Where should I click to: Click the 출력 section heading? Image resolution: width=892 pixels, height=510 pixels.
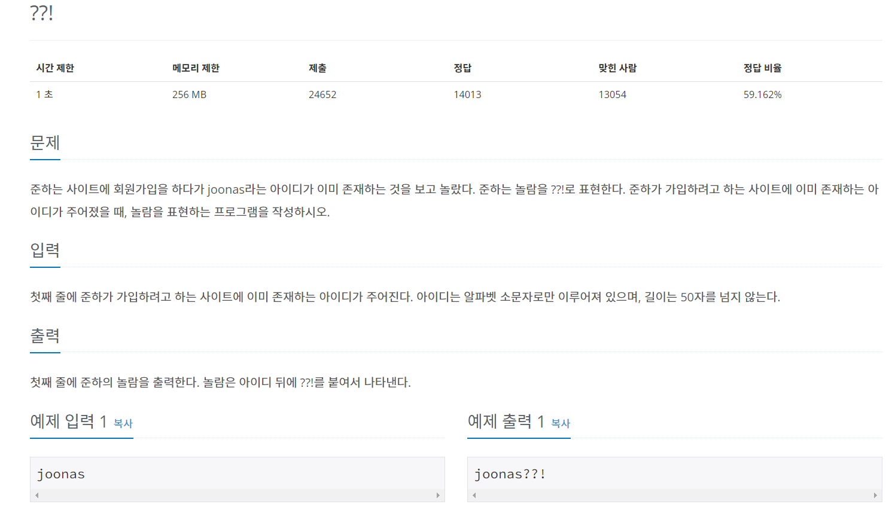[45, 335]
